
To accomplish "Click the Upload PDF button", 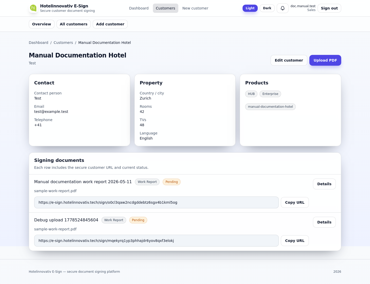I will point(325,60).
